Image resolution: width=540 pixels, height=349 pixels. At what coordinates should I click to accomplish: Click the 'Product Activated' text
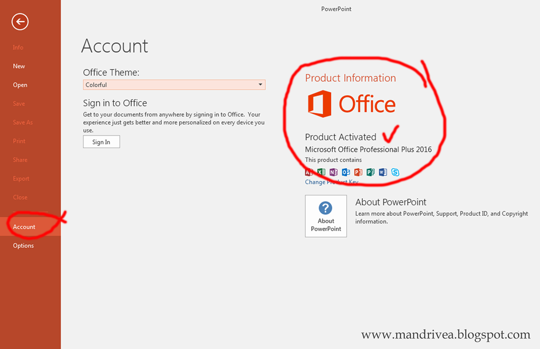tap(341, 137)
